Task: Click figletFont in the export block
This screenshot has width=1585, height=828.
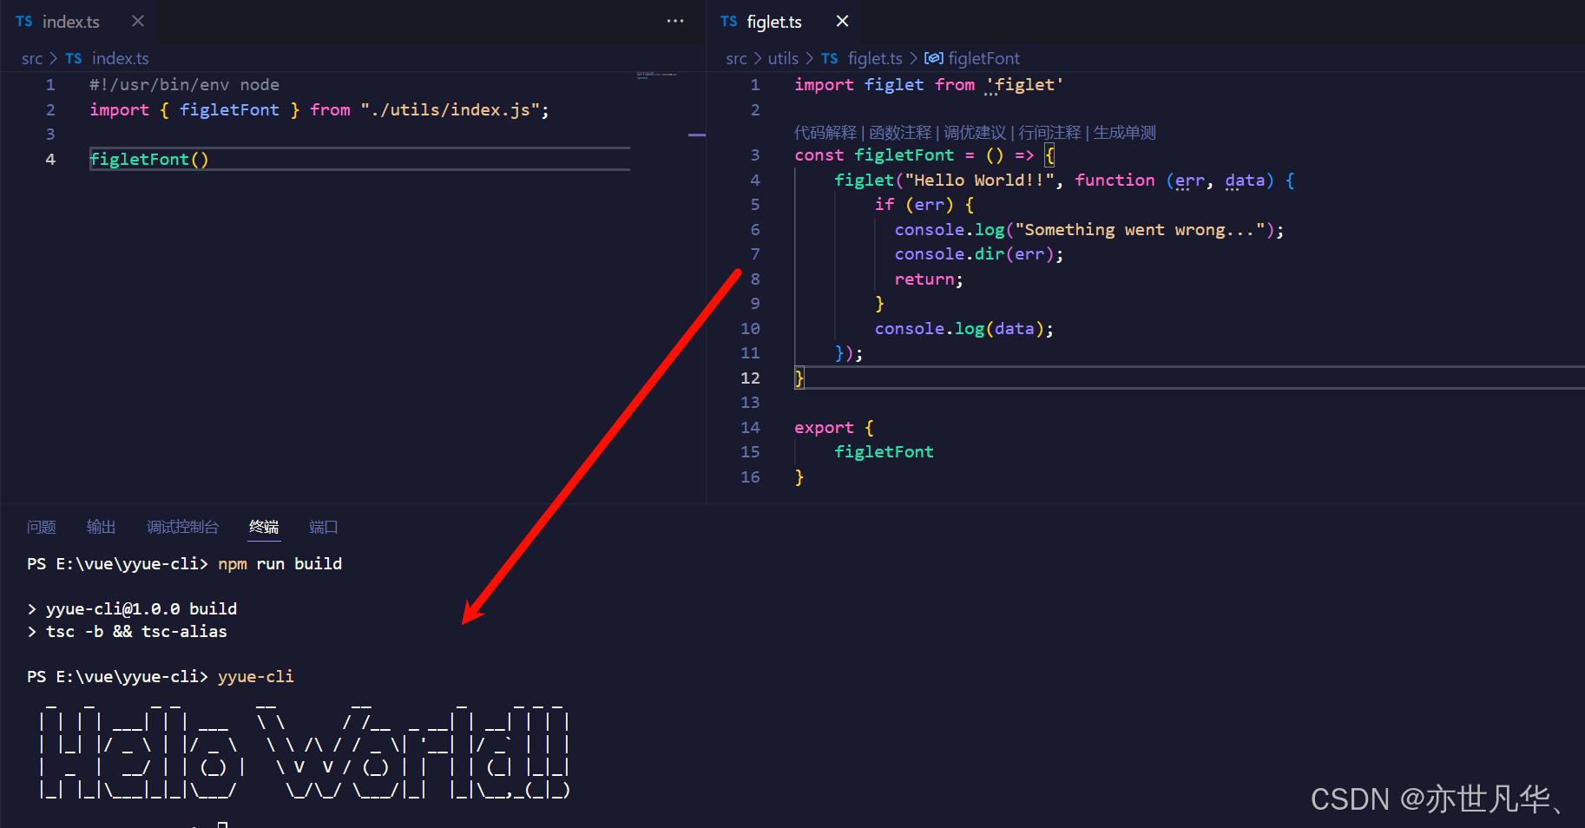Action: click(x=885, y=452)
